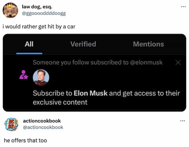Image resolution: width=189 pixels, height=147 pixels.
Task: Click the reply text 'he offers that too'
Action: [25, 140]
